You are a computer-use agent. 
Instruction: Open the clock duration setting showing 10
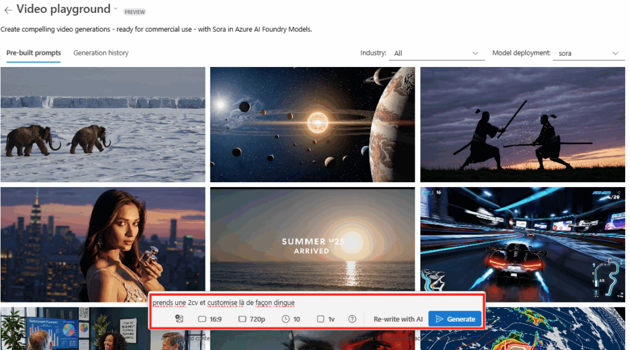tap(291, 319)
